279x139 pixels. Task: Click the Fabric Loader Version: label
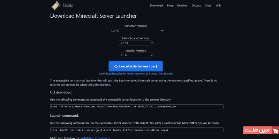(x=136, y=38)
